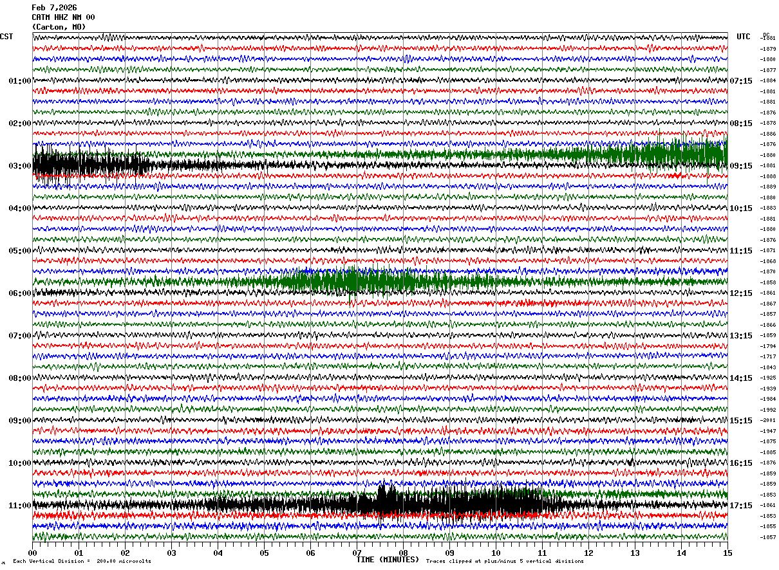Click the 'Each Vertical Division = 200.00 microvolts' note

pyautogui.click(x=82, y=561)
